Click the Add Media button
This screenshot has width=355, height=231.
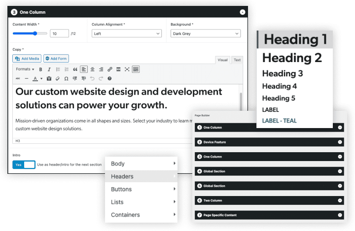coord(27,59)
